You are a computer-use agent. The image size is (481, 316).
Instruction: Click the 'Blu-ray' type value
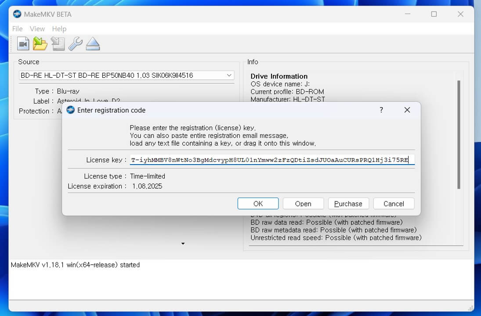click(x=68, y=91)
